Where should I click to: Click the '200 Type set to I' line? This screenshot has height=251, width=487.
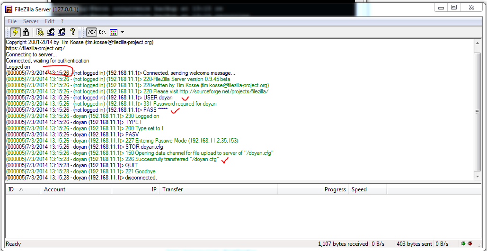point(84,128)
